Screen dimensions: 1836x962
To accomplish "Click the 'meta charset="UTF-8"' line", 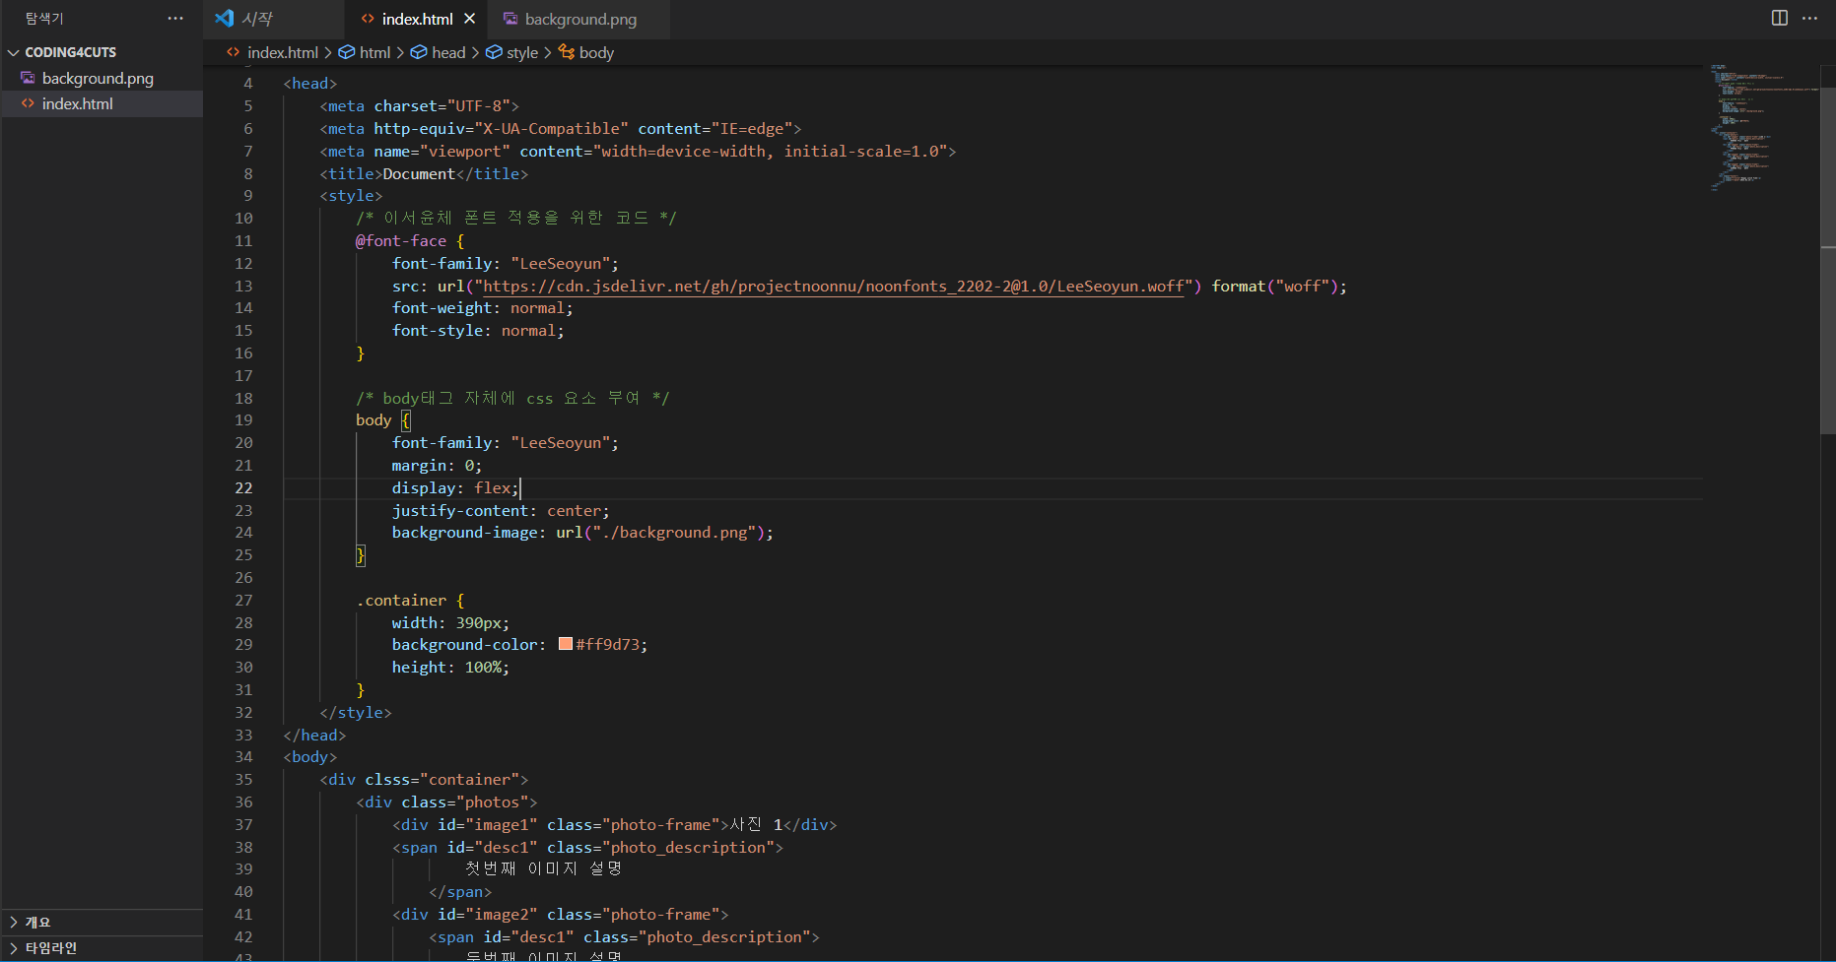I will [x=419, y=106].
